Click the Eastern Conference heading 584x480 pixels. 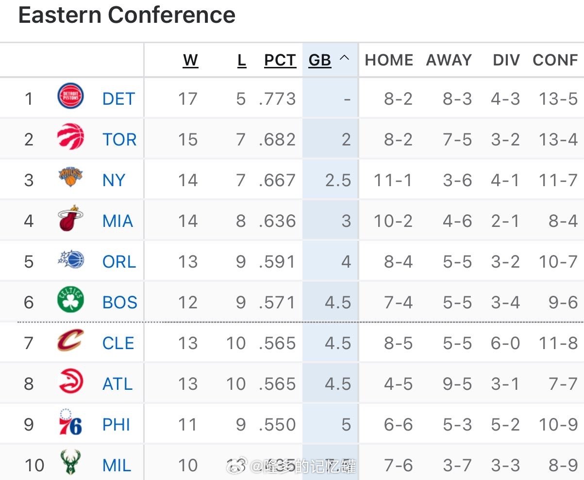click(127, 15)
